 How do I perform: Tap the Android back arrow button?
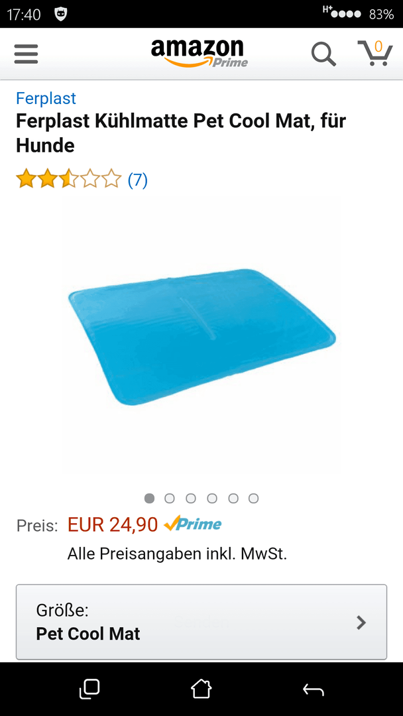click(314, 689)
